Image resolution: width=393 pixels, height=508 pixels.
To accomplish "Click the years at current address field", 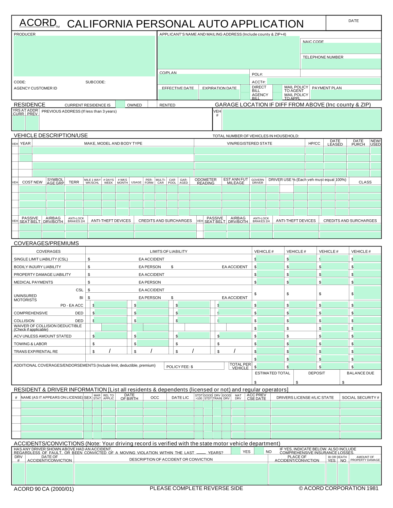I will coord(18,123).
